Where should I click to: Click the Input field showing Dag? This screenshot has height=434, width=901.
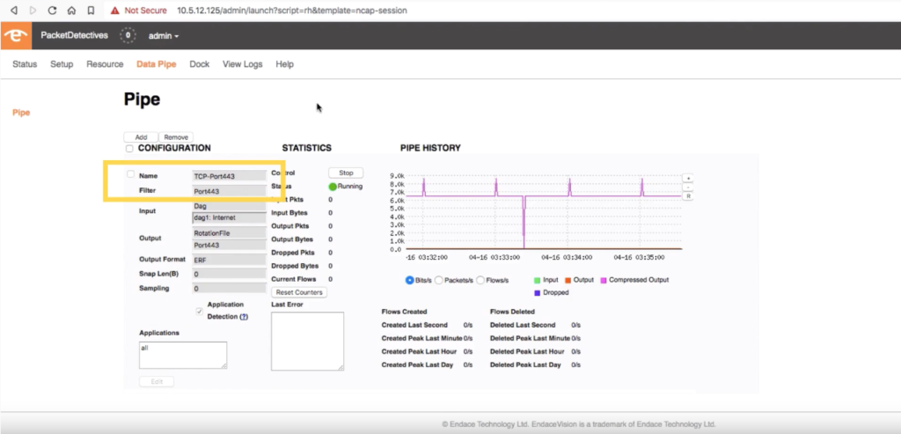tap(229, 206)
